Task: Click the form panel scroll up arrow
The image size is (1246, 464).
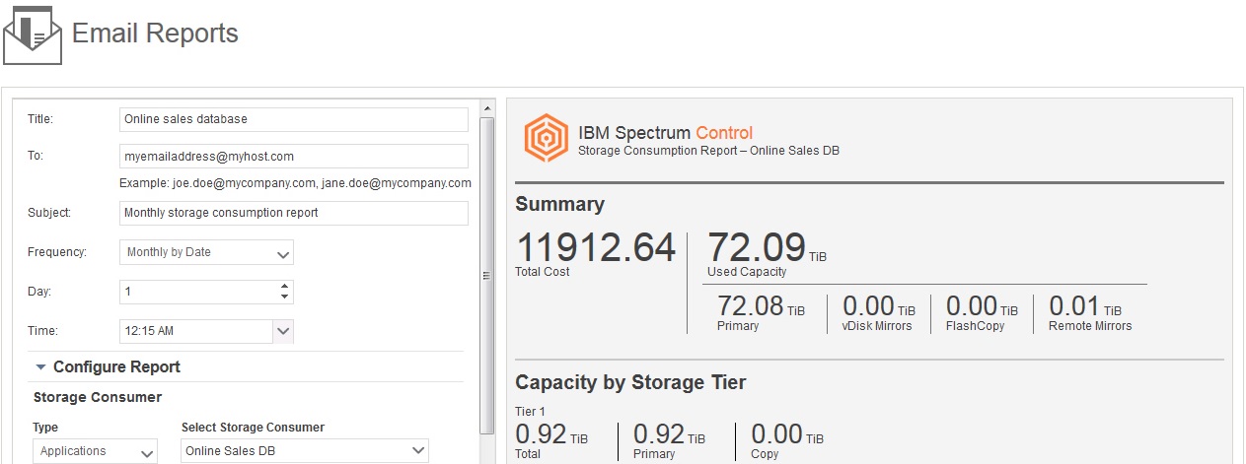Action: [x=486, y=107]
